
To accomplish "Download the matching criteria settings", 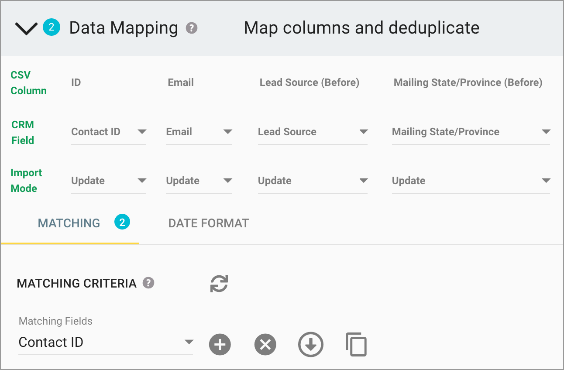I will (x=310, y=344).
